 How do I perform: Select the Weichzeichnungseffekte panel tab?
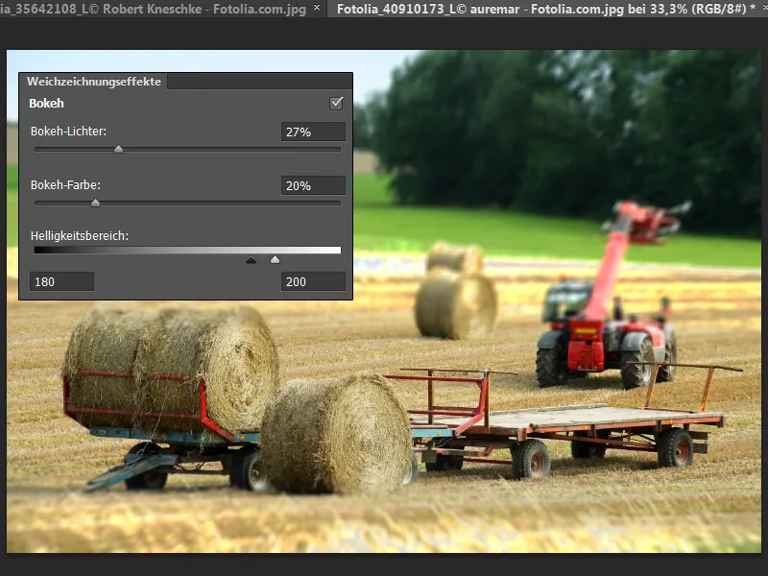tap(93, 82)
